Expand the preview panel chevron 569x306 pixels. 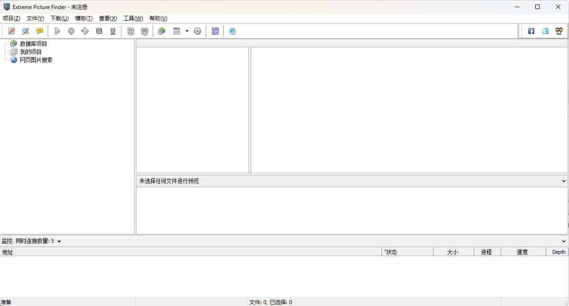pos(564,181)
